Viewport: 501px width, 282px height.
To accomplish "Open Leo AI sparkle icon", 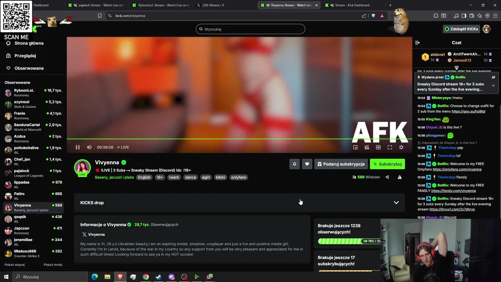I will point(479,16).
